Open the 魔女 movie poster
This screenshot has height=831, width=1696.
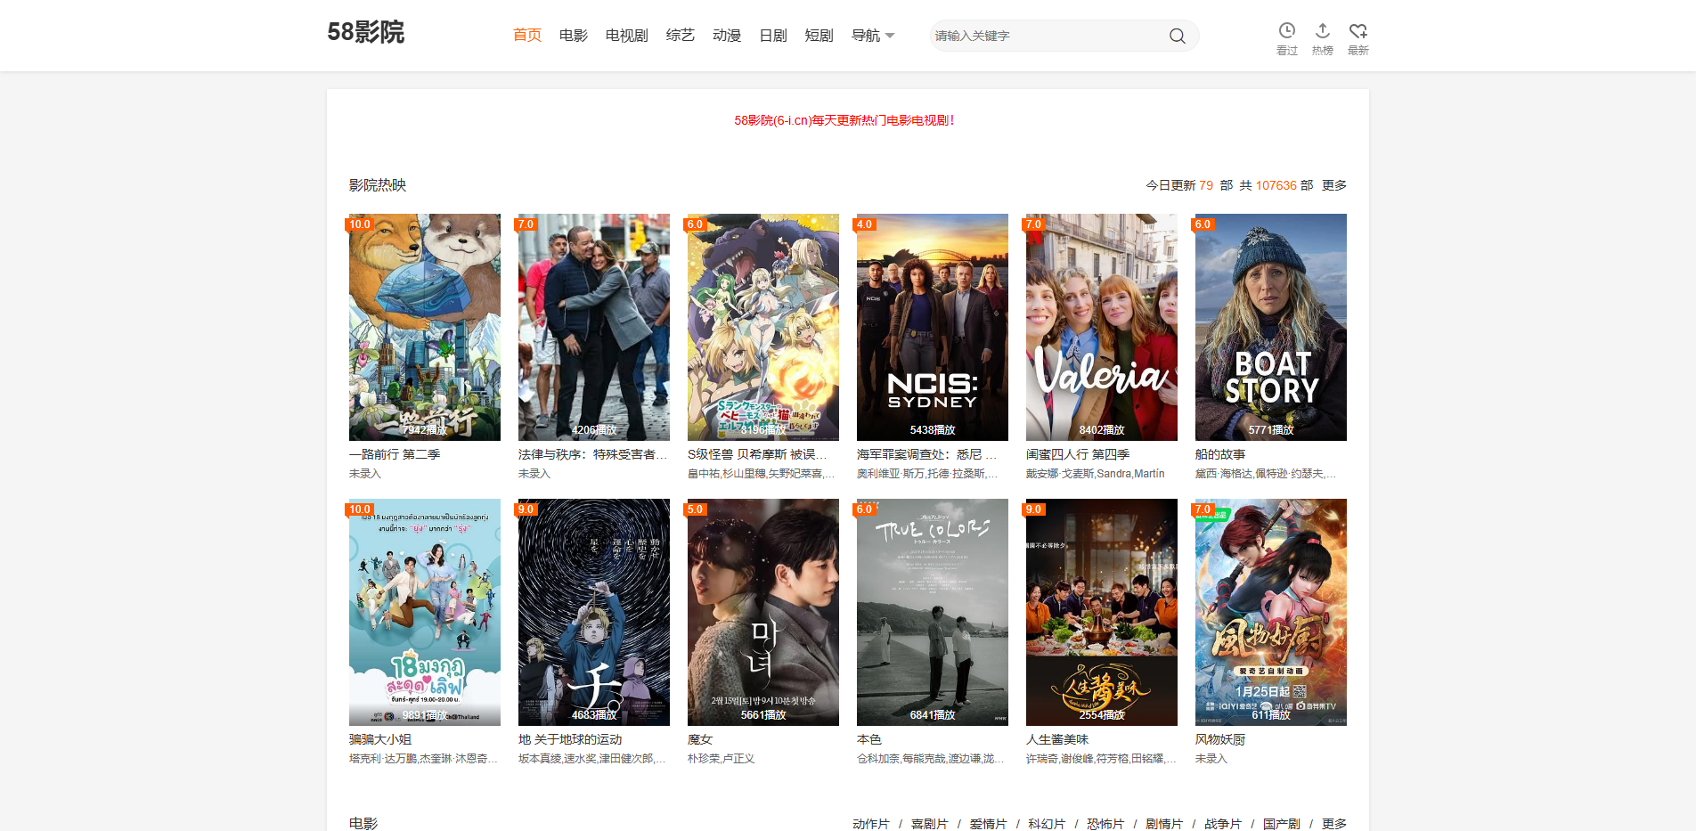tap(762, 612)
